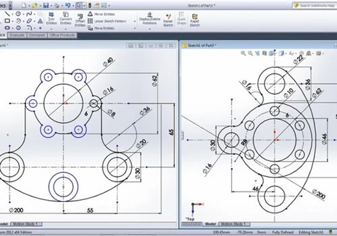Expand Display/Delete Relations dropdown arrow
This screenshot has height=236, width=337.
pyautogui.click(x=150, y=29)
